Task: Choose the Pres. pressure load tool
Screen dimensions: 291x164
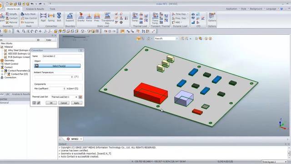Action: click(97, 17)
